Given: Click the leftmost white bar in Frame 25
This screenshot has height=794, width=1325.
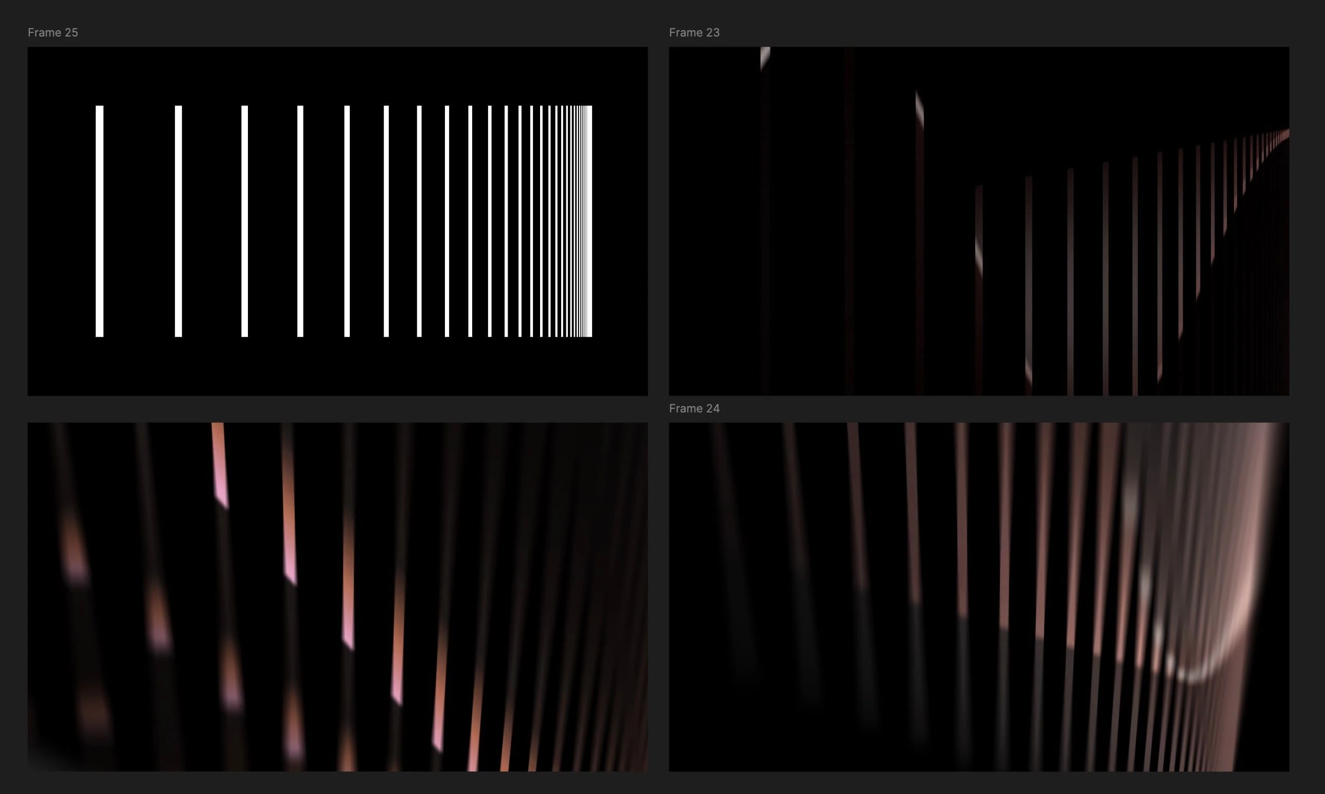Looking at the screenshot, I should pyautogui.click(x=100, y=221).
